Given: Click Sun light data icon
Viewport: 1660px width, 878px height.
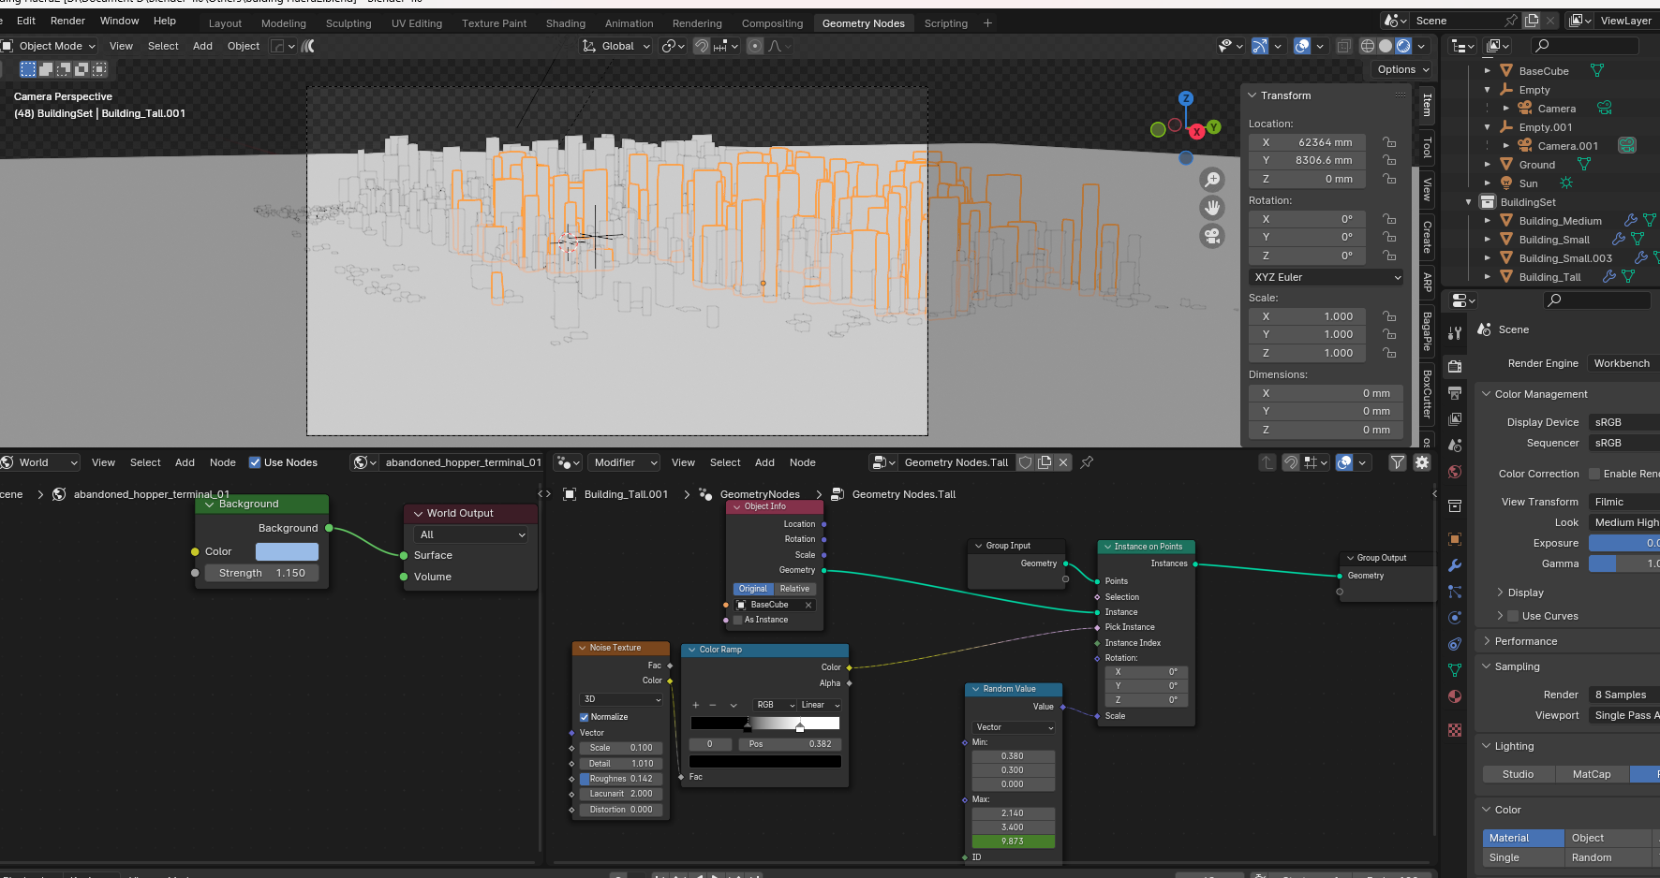Looking at the screenshot, I should tap(1566, 183).
